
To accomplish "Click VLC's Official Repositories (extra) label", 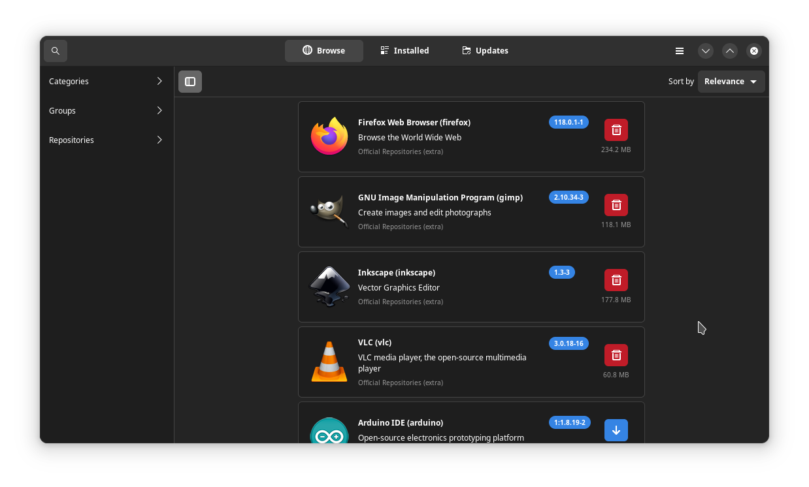I will [x=401, y=383].
